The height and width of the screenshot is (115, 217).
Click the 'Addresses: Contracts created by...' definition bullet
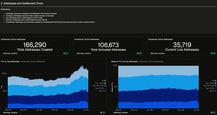pyautogui.click(x=31, y=14)
